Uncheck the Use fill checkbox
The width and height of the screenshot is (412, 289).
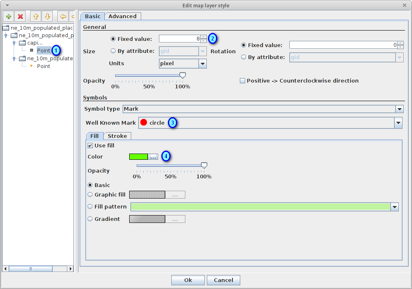[90, 146]
